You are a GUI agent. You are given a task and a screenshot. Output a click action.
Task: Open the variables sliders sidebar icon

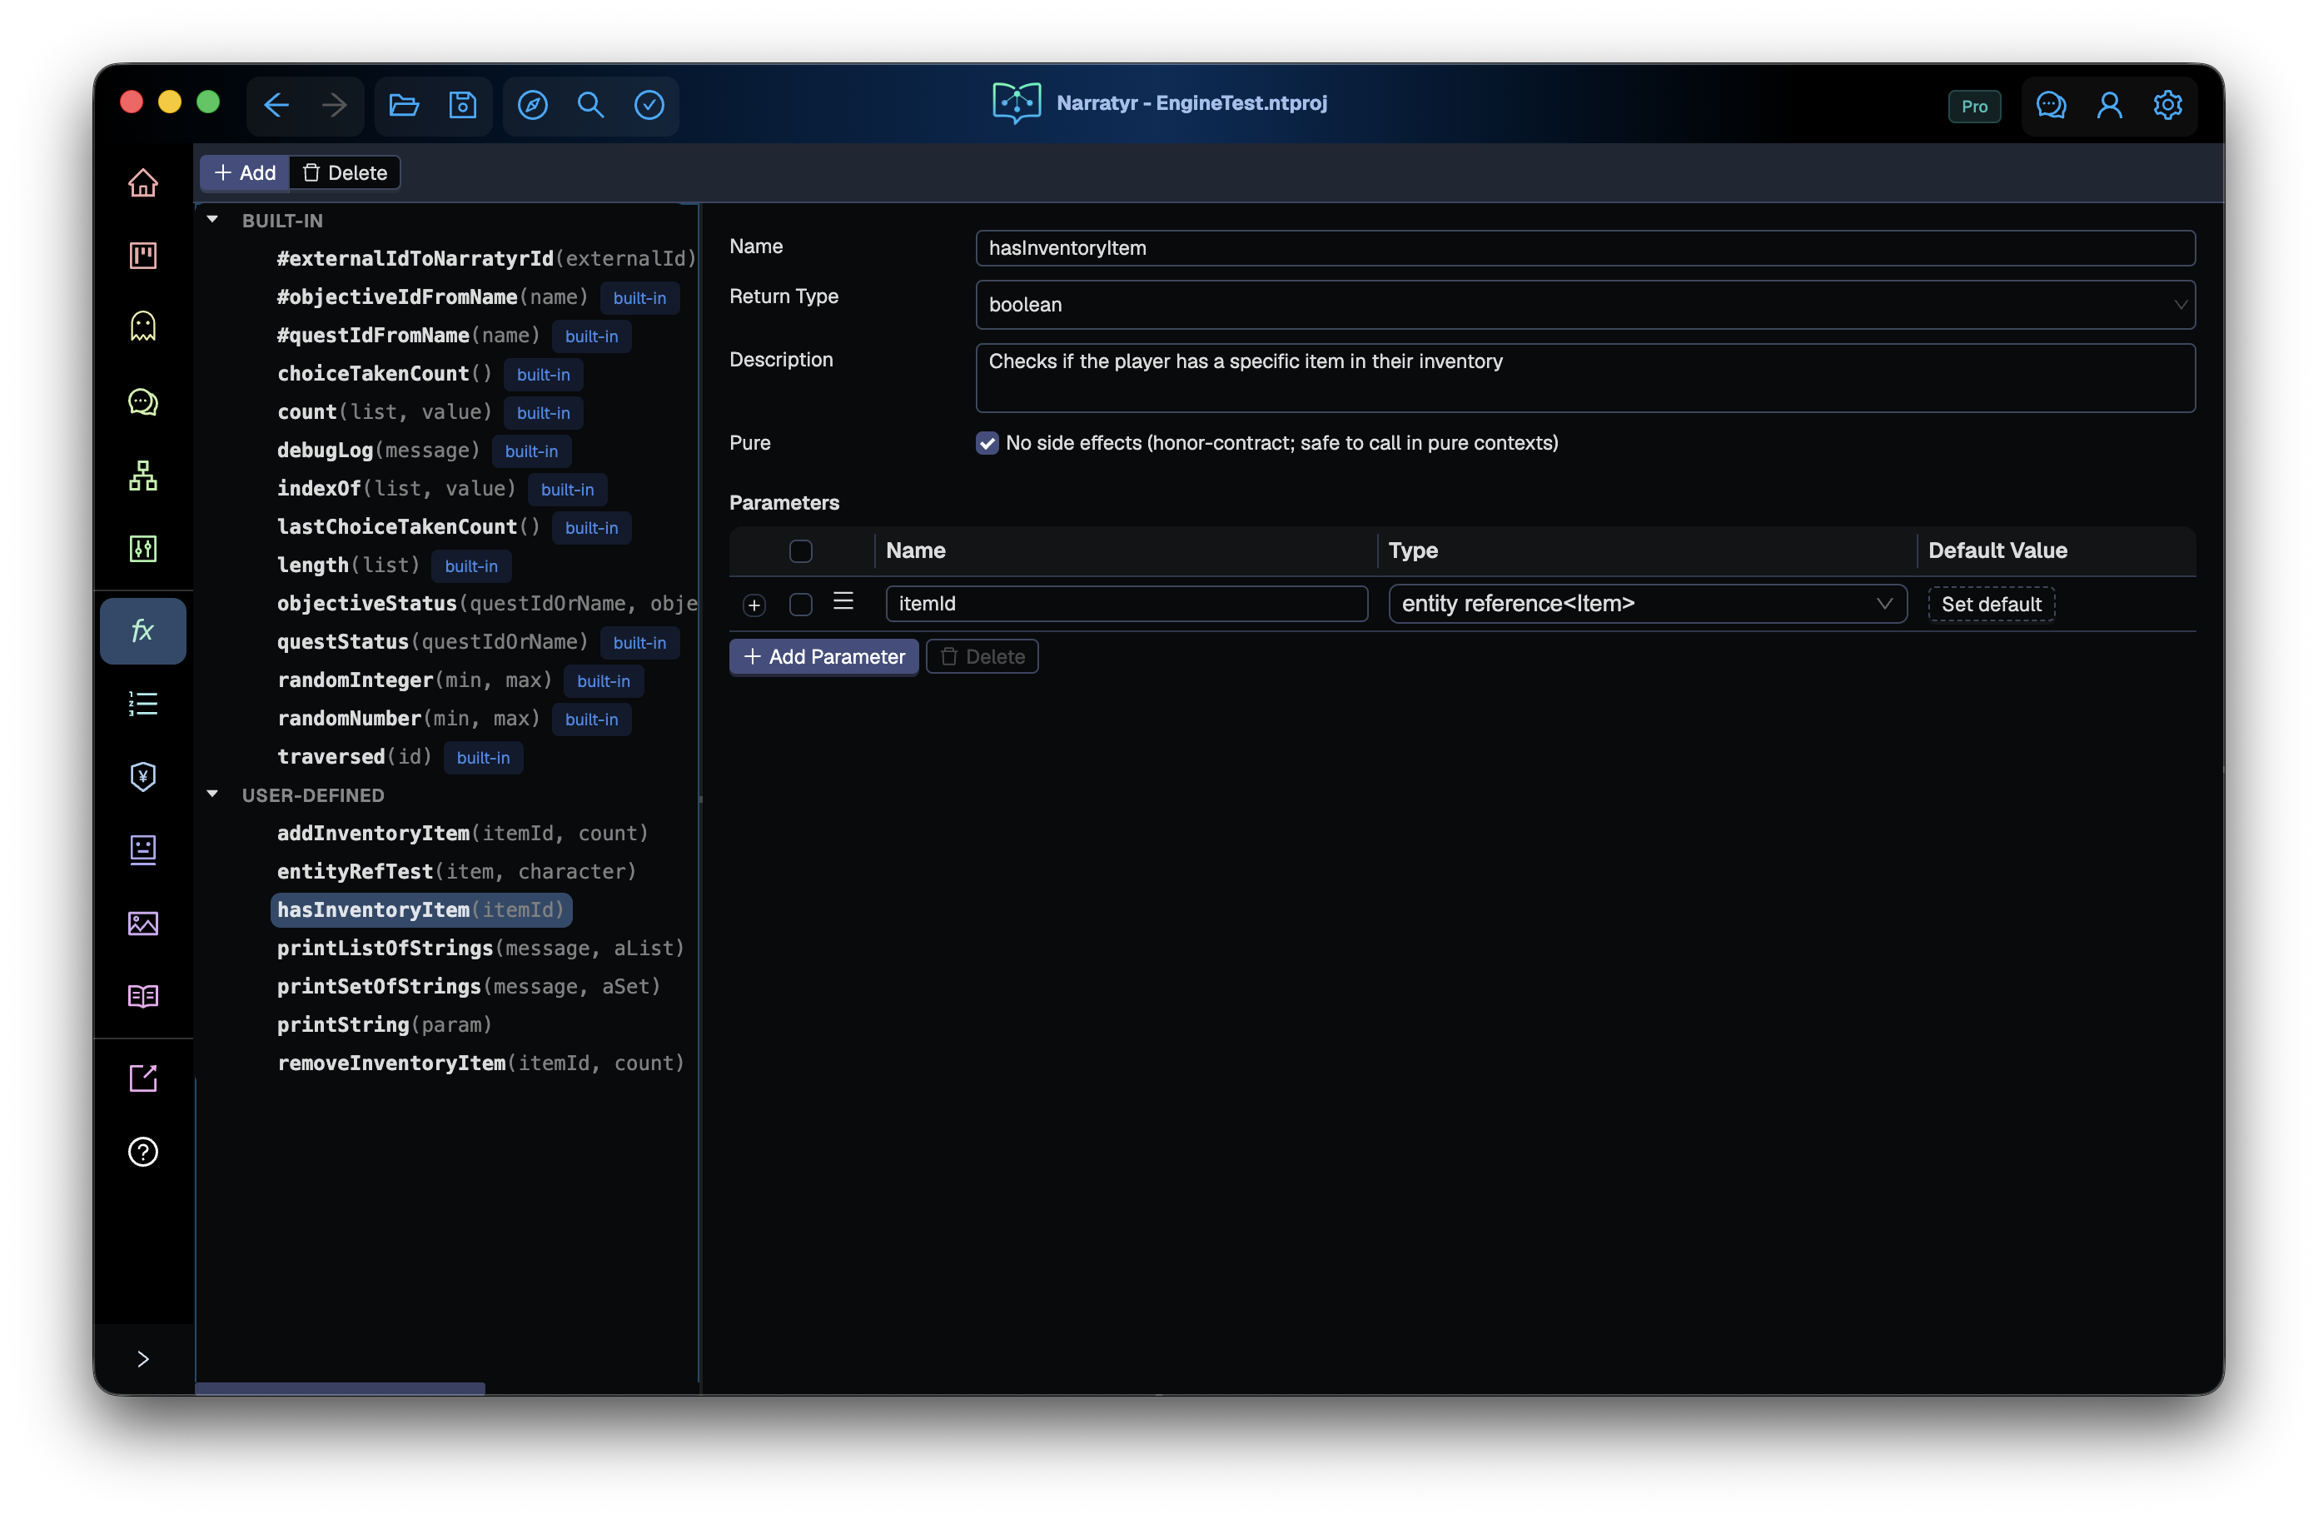pyautogui.click(x=143, y=549)
